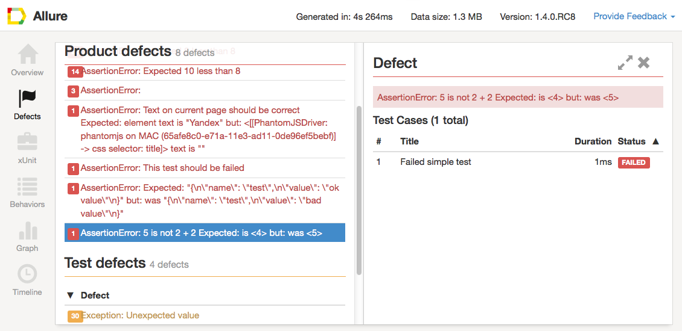The image size is (682, 331).
Task: Click the '1ms' duration cell
Action: 603,162
